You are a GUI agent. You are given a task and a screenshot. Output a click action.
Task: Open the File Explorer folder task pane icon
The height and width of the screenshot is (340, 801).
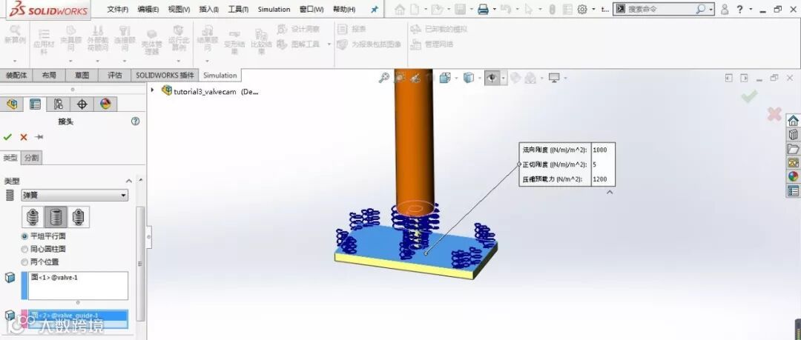click(x=793, y=149)
